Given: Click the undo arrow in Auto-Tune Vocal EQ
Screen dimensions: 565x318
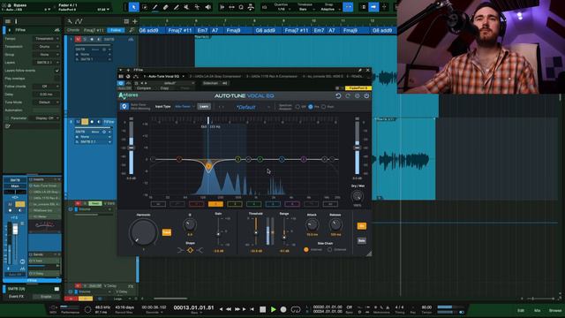Looking at the screenshot, I should (x=338, y=96).
